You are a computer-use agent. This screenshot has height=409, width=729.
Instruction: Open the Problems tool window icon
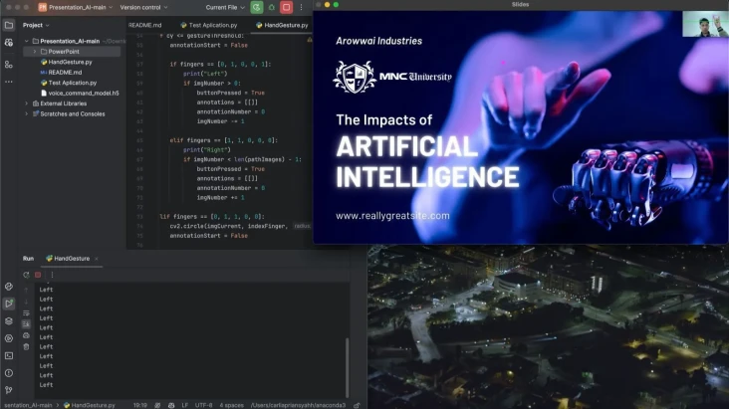coord(8,373)
